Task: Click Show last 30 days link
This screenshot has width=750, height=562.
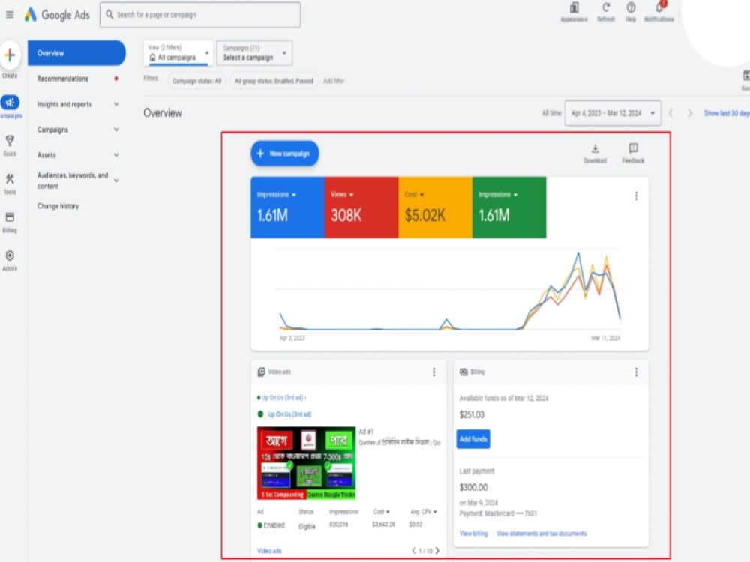Action: [727, 113]
